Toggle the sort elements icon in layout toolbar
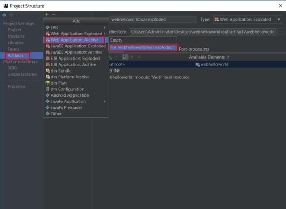Screen dimensions: 286x209 [125, 57]
